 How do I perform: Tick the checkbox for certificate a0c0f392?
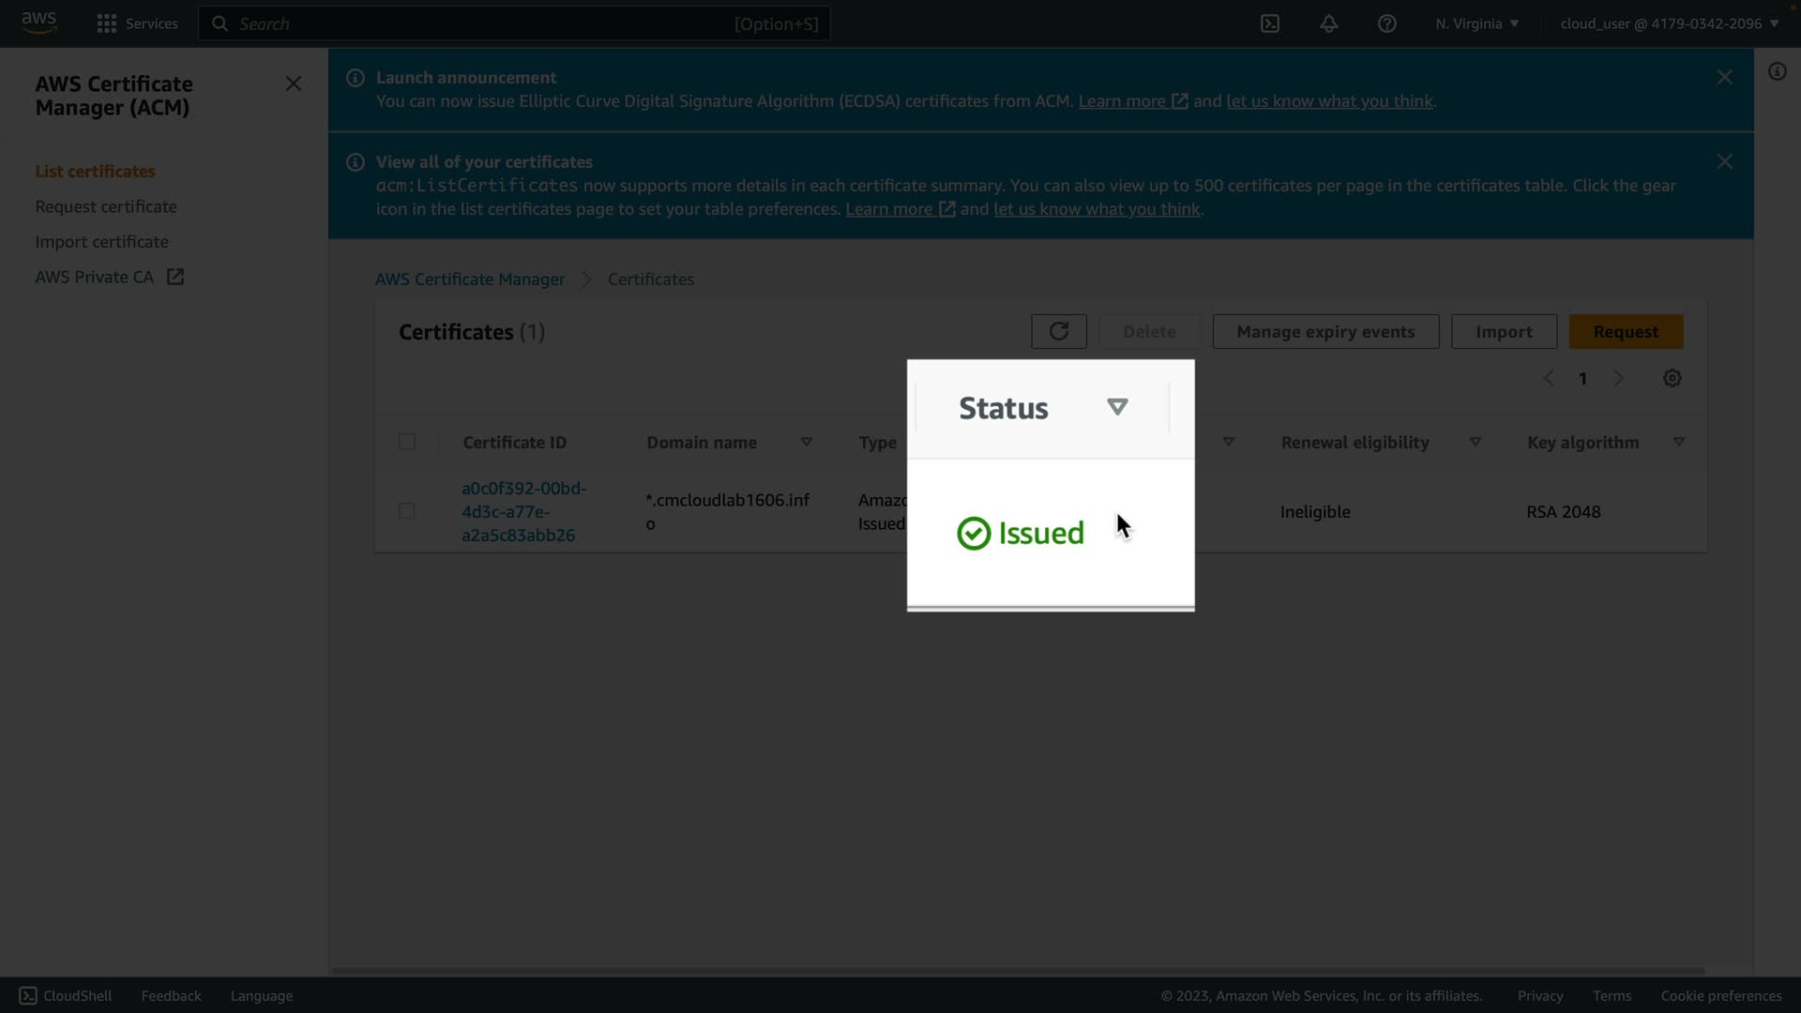(406, 511)
